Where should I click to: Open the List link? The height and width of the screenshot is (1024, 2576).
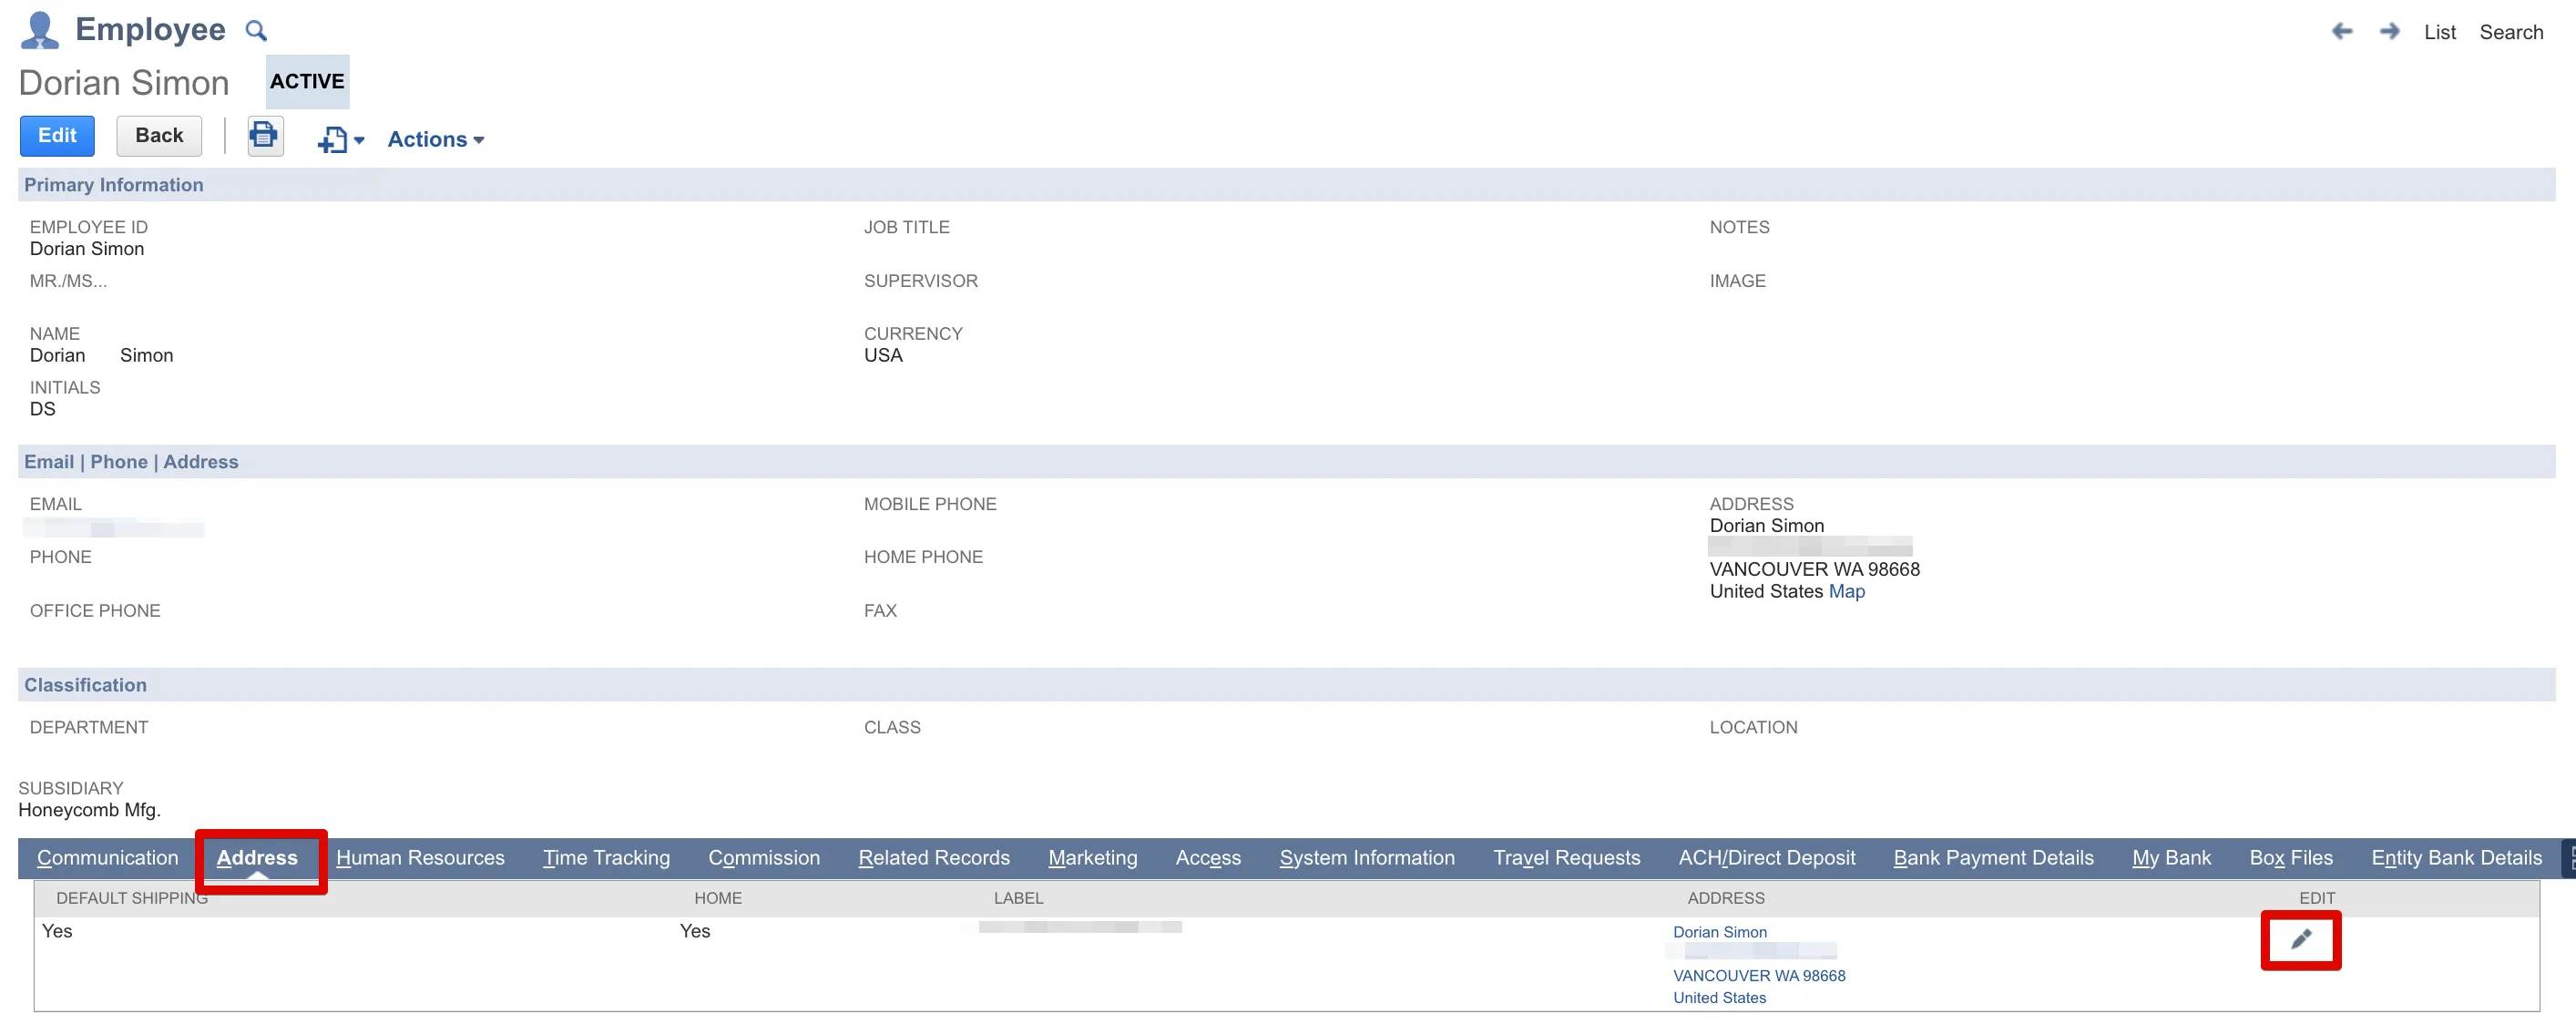pyautogui.click(x=2439, y=32)
